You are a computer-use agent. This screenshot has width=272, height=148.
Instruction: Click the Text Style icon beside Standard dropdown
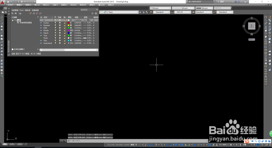(x=152, y=12)
